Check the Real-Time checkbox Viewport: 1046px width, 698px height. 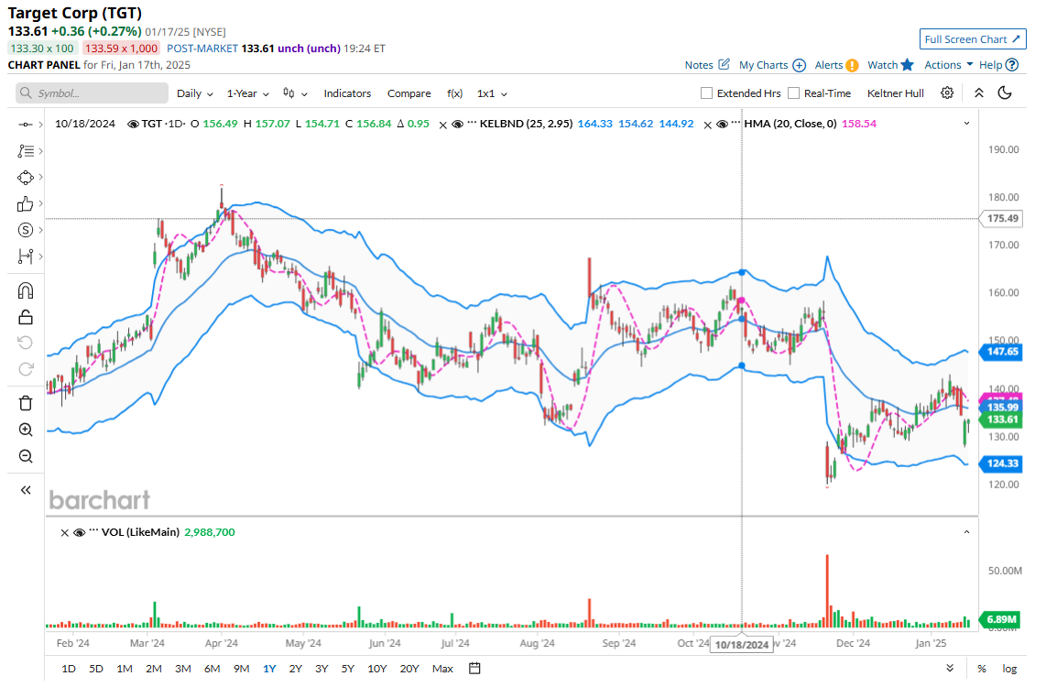(794, 93)
